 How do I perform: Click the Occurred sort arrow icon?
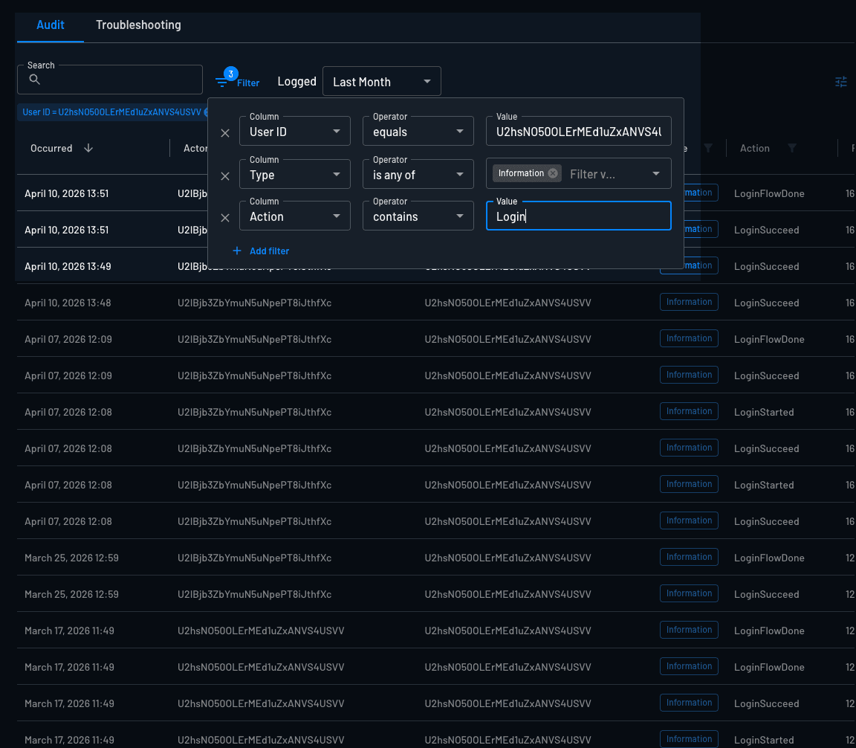click(x=88, y=149)
